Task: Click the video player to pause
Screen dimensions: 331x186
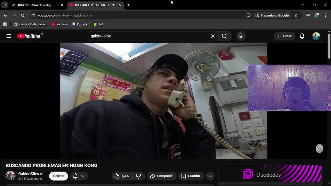Action: pyautogui.click(x=163, y=101)
